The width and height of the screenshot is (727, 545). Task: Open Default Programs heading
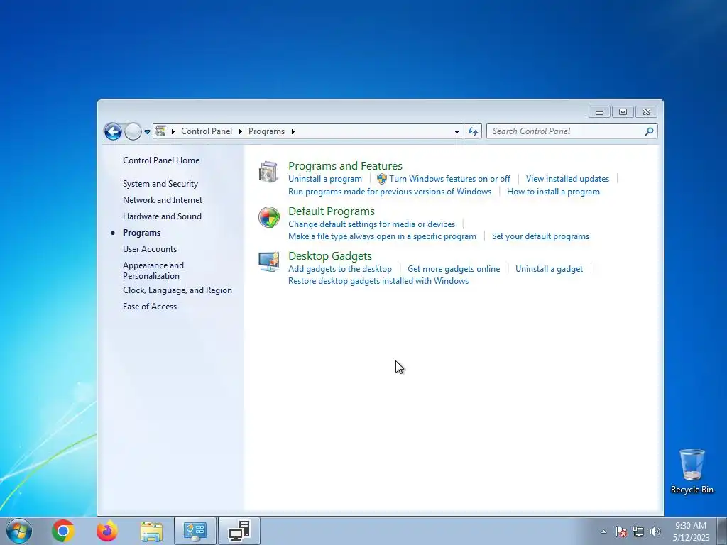332,211
